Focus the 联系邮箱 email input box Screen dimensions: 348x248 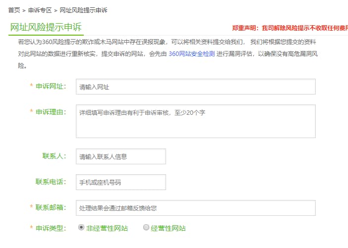pos(195,208)
